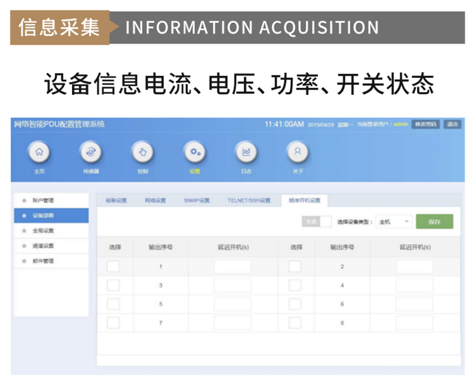474x392 pixels.
Task: Click the 控制 control hand icon
Action: (142, 152)
